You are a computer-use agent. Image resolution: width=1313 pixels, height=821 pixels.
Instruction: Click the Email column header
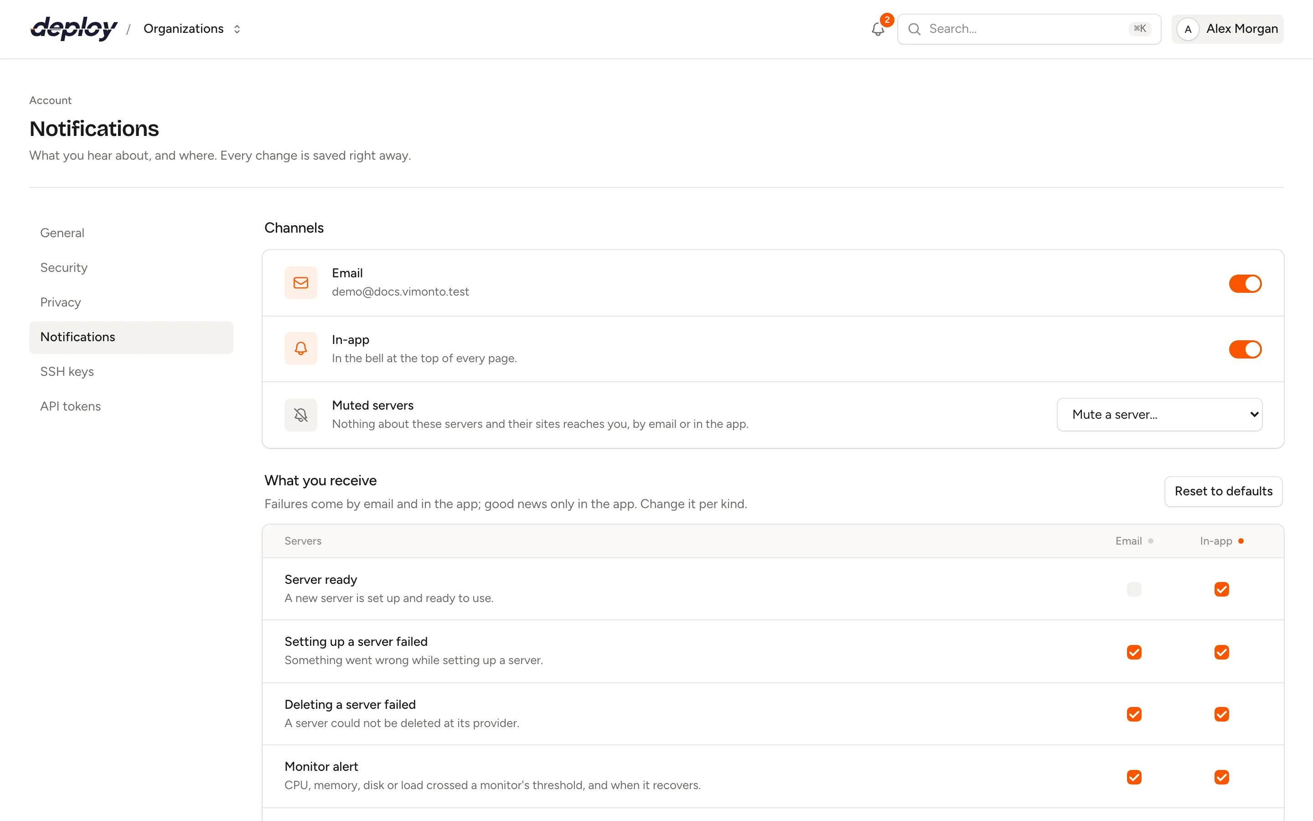pyautogui.click(x=1128, y=541)
